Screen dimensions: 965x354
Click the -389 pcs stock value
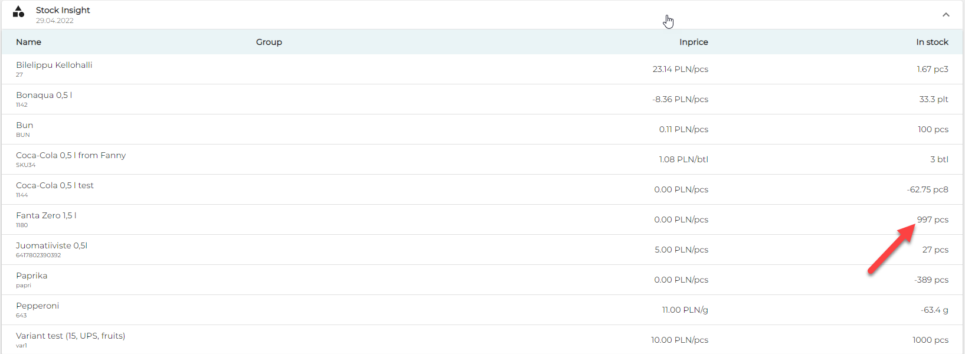tap(931, 280)
